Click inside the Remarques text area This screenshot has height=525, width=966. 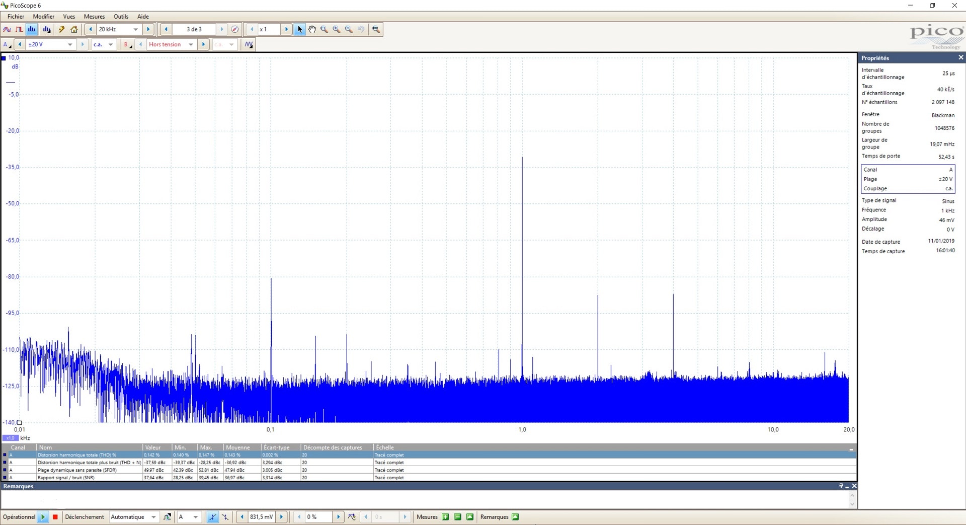425,499
